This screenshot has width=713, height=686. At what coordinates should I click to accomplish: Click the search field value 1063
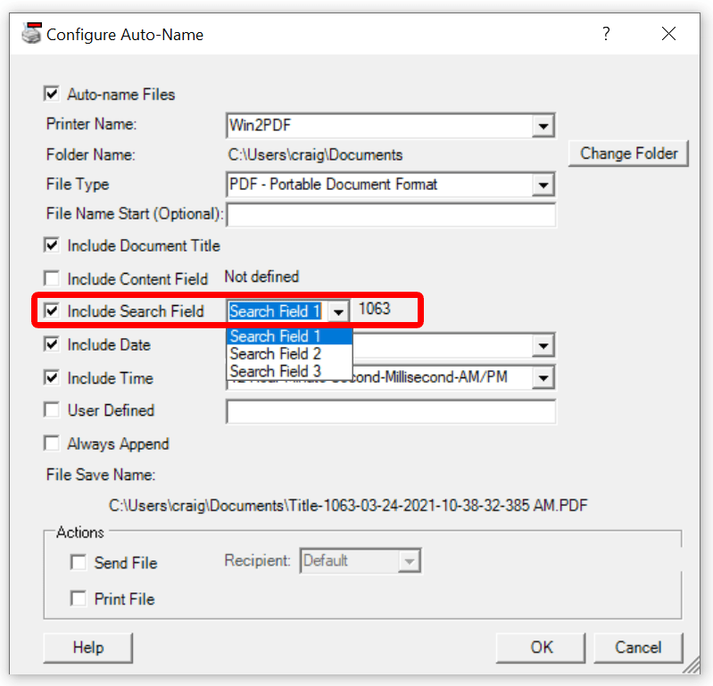(x=374, y=309)
